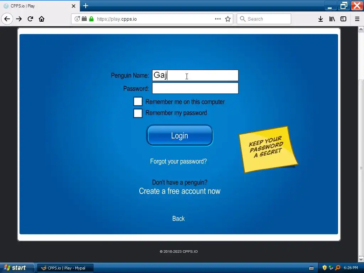
Task: Select CPPS.io | Play - Mypal taskbar button
Action: pos(65,268)
